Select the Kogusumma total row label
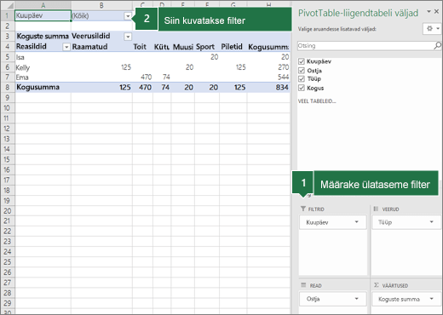Viewport: 443px width, 315px height. (x=43, y=87)
